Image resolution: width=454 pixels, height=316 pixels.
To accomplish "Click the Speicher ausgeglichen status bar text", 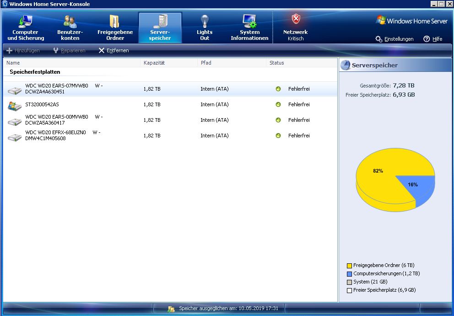I will pos(228,309).
